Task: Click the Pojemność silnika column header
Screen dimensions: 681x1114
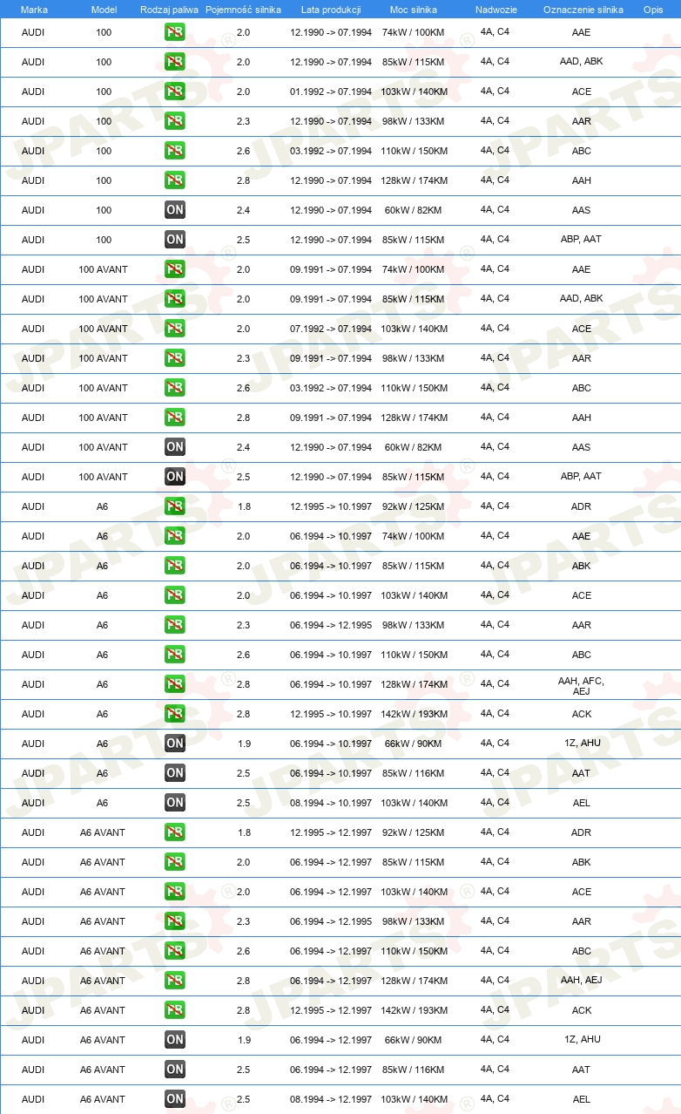Action: [x=243, y=10]
